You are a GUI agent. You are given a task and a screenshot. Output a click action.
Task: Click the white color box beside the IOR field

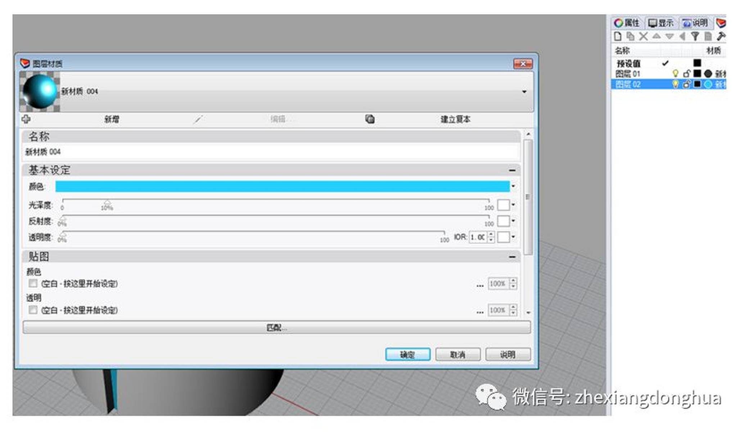(504, 237)
